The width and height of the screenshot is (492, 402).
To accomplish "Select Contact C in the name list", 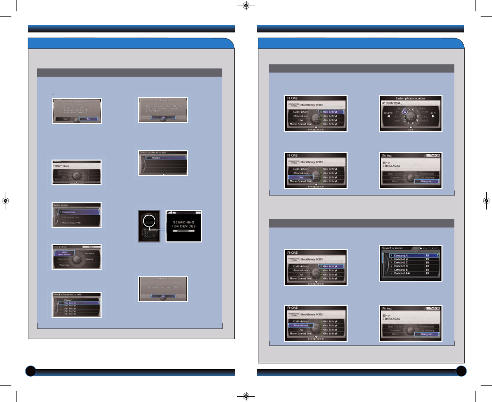I will 413,263.
